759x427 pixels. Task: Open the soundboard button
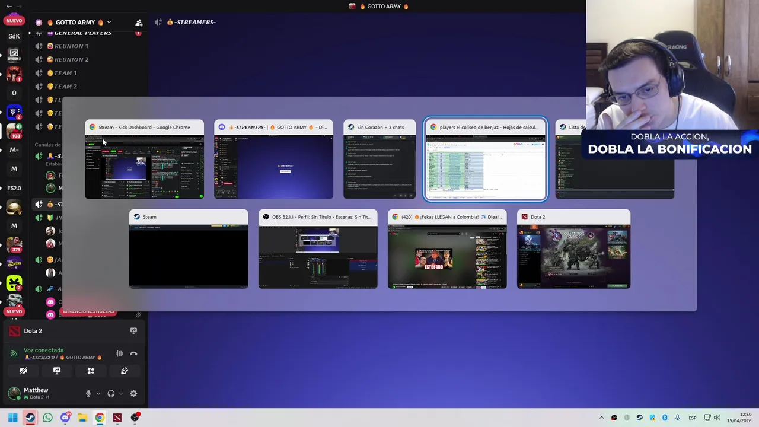click(125, 371)
